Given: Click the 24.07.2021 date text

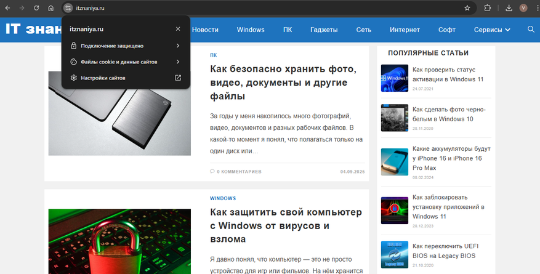Looking at the screenshot, I should coord(423,89).
